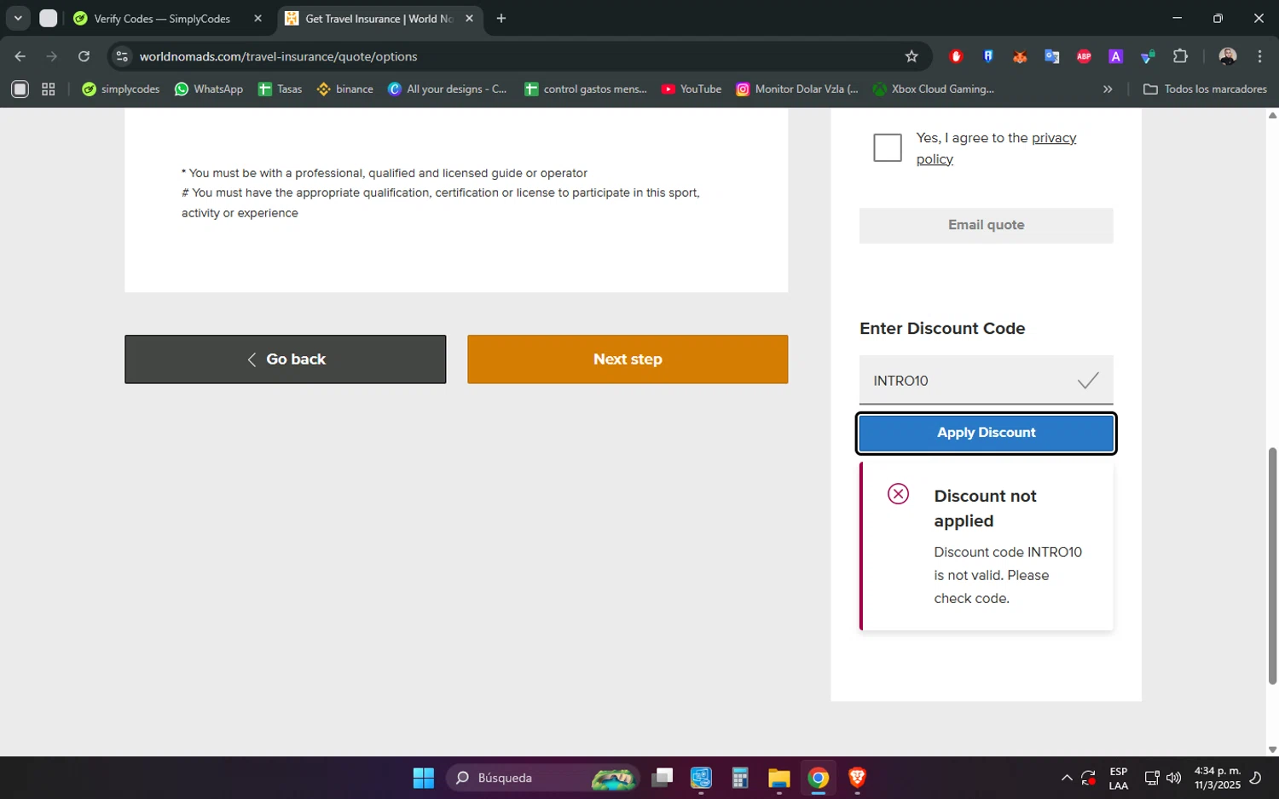Screen dimensions: 1279x799
Task: Open the Google Translate extension
Action: tap(1052, 56)
